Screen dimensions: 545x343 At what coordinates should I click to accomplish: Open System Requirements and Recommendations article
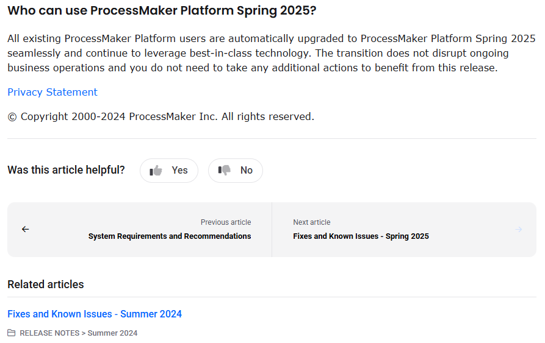click(170, 236)
